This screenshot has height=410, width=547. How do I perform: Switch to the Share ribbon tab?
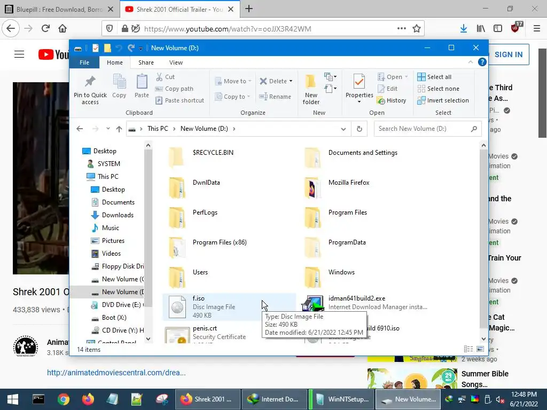pos(146,62)
